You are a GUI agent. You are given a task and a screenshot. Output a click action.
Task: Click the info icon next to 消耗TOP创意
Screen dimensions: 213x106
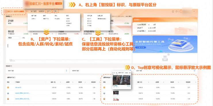[111, 77]
